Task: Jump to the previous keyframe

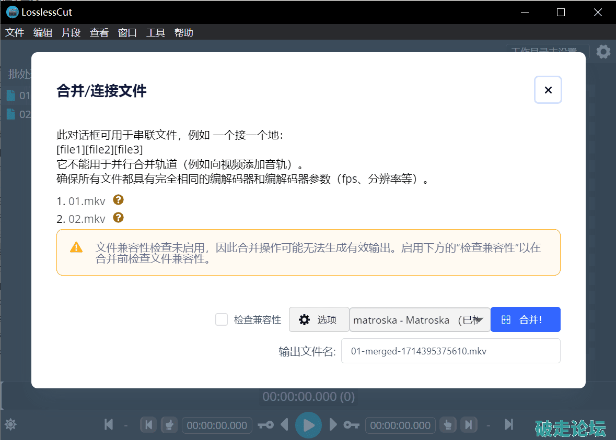Action: point(266,425)
